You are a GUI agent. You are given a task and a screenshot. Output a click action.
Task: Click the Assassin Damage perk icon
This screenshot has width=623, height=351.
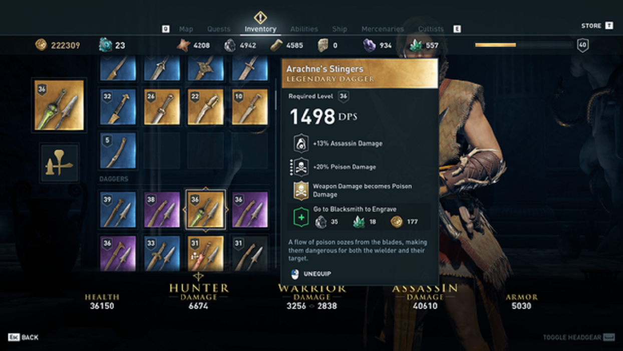coord(300,143)
